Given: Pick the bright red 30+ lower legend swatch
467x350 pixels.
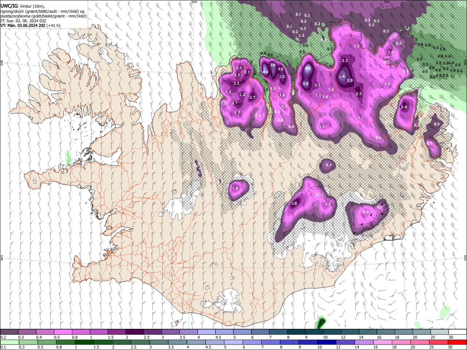Looking at the screenshot, I should pos(457,342).
